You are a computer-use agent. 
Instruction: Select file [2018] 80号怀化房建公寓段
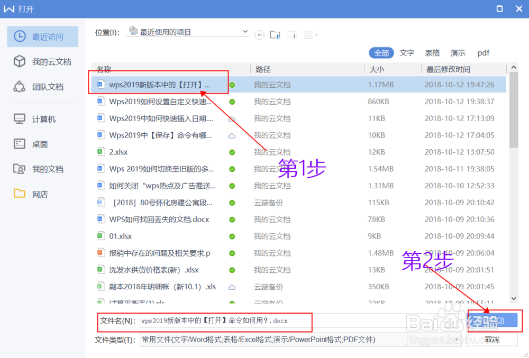click(x=298, y=203)
